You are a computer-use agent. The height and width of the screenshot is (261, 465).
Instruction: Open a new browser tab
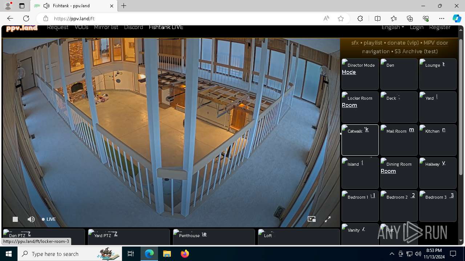click(124, 6)
